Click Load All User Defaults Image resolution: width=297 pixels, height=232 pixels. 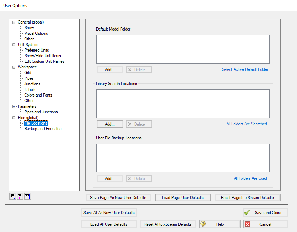coord(109,224)
